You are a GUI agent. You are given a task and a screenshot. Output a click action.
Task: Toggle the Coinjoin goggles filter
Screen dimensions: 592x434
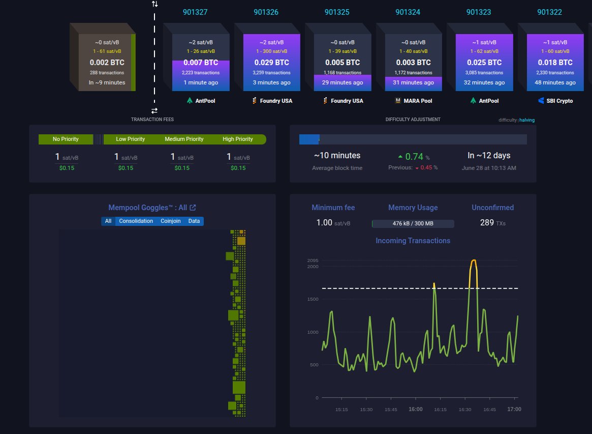[171, 221]
